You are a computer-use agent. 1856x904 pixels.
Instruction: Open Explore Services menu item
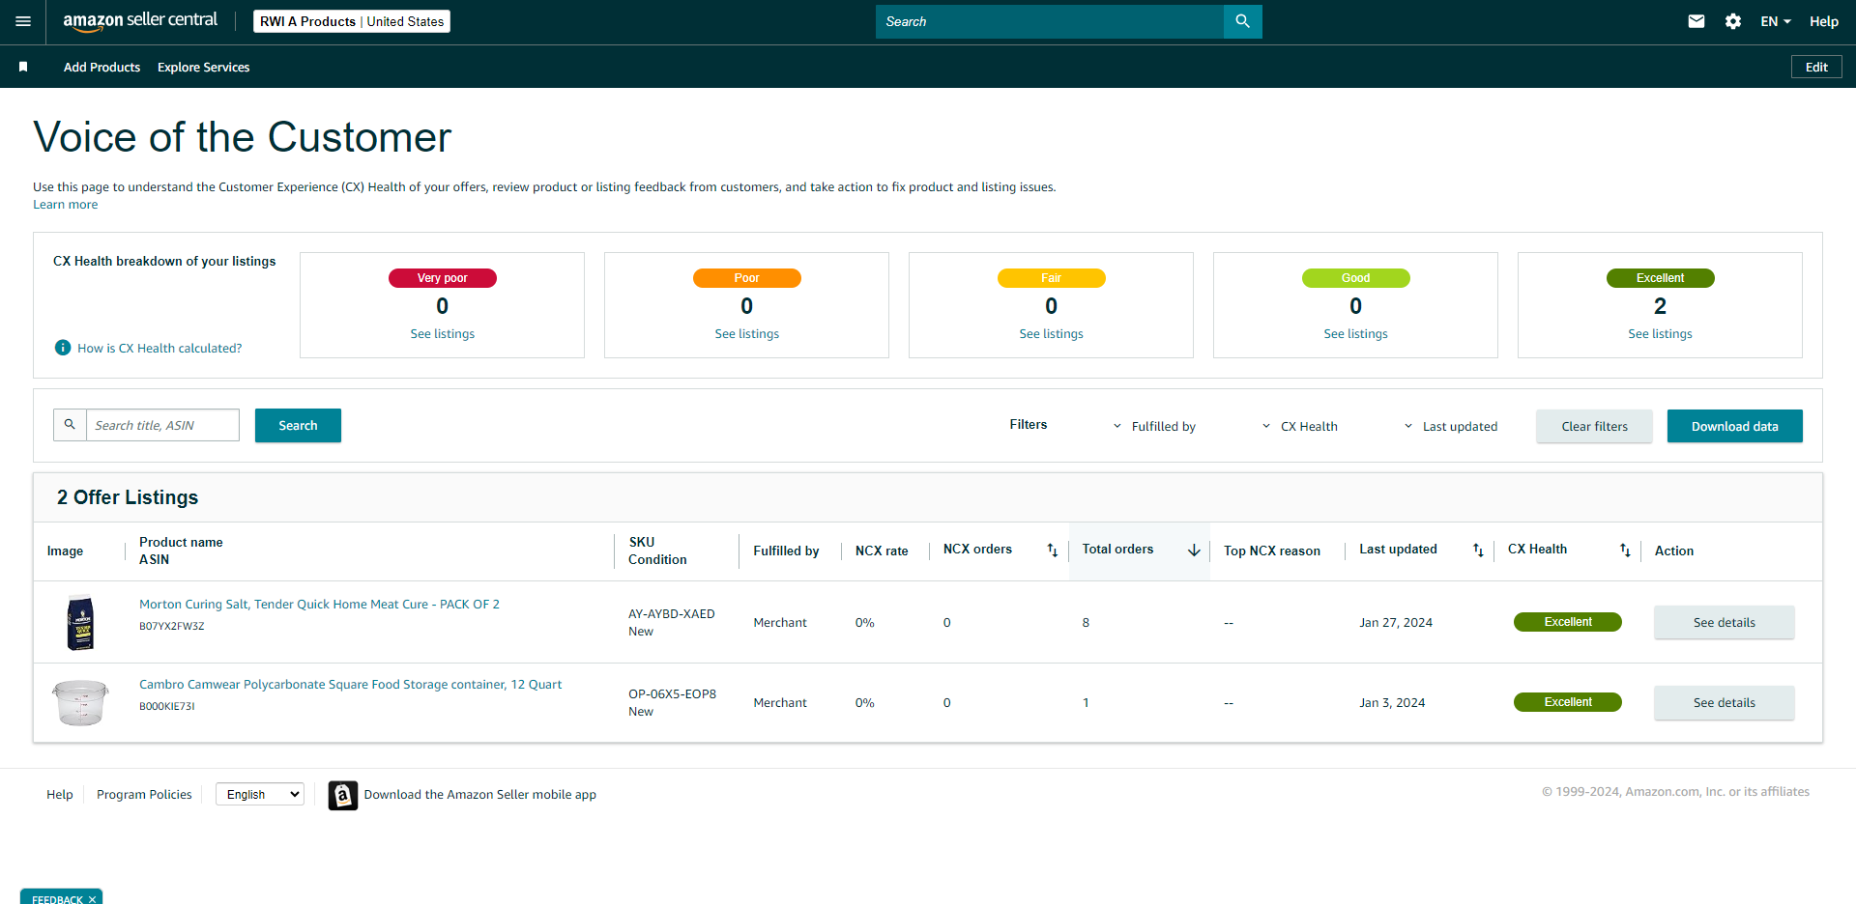[x=203, y=67]
